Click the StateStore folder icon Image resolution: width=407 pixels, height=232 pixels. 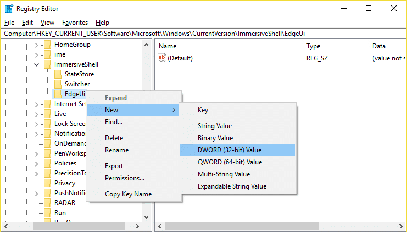(58, 74)
